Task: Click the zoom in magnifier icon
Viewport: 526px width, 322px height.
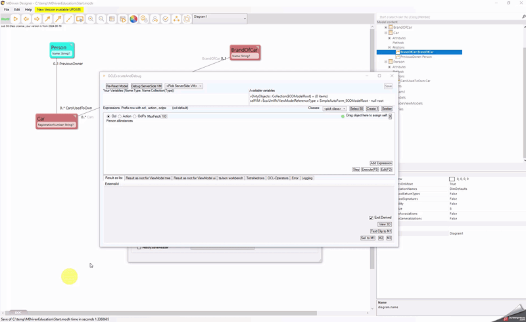Action: tap(90, 19)
